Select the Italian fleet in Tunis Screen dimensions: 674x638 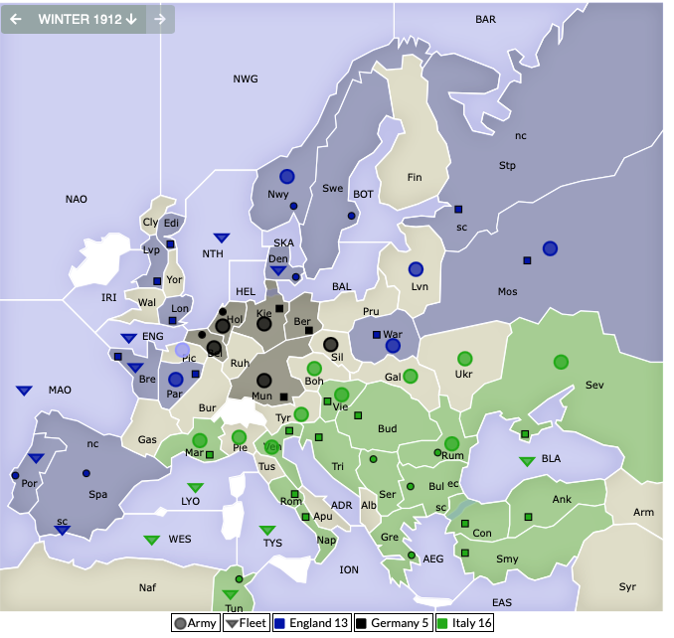230,594
